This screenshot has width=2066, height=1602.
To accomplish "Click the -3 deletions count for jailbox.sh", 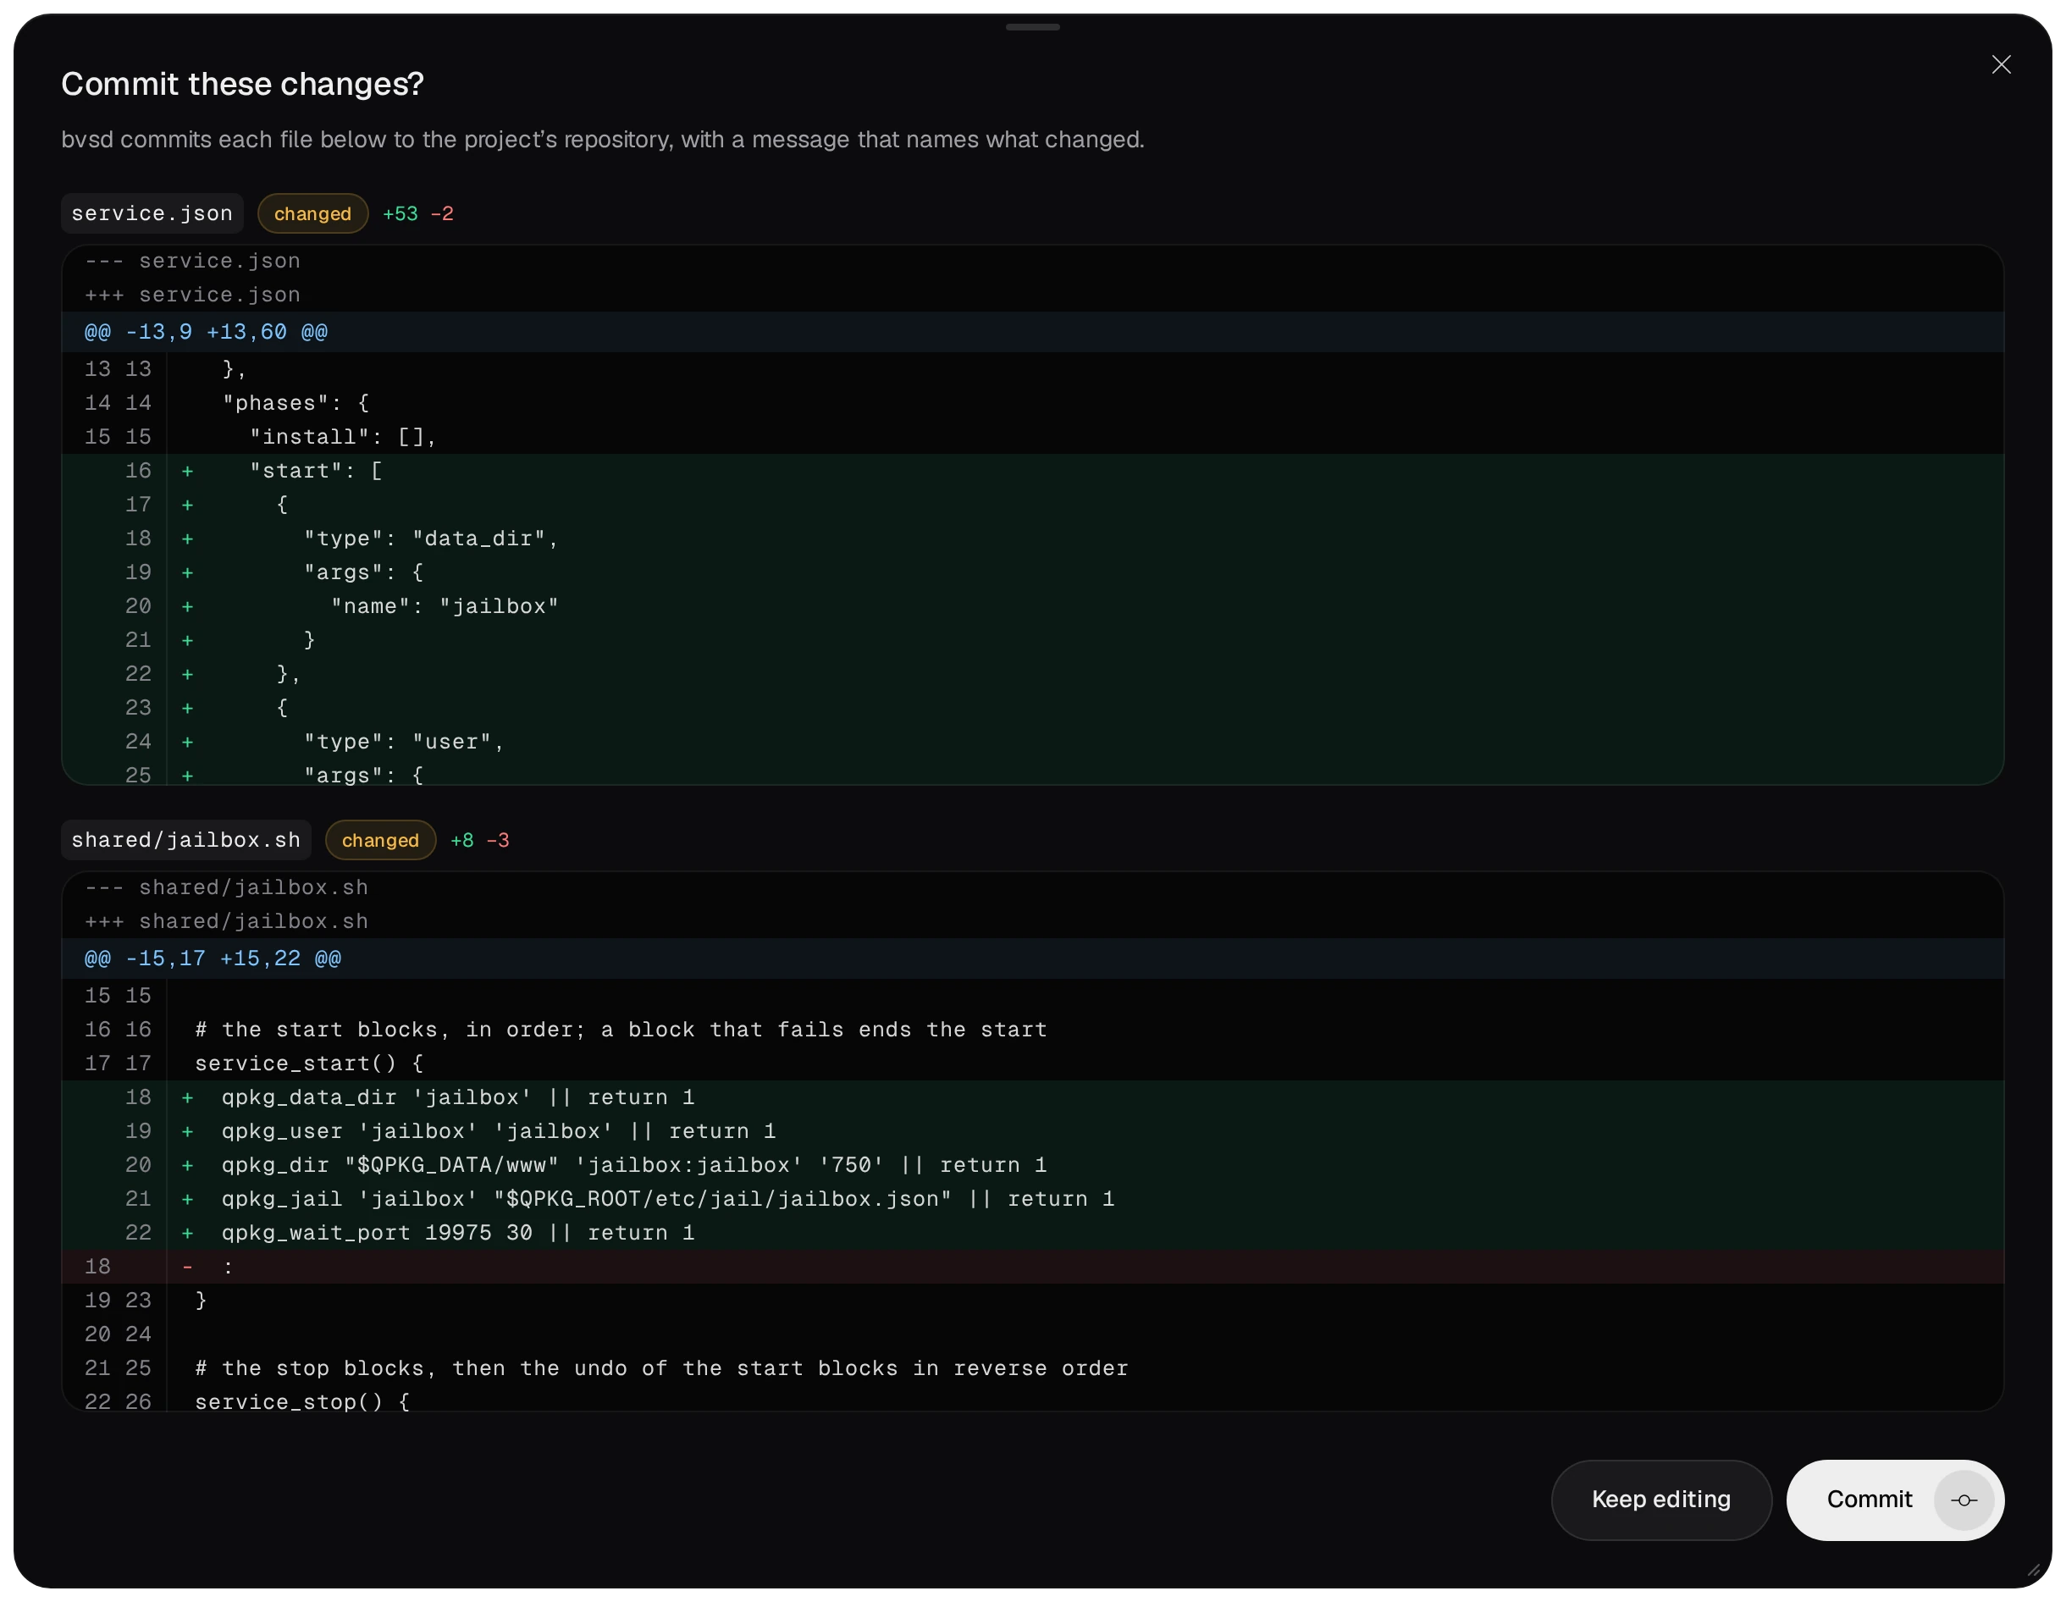I will [x=498, y=840].
